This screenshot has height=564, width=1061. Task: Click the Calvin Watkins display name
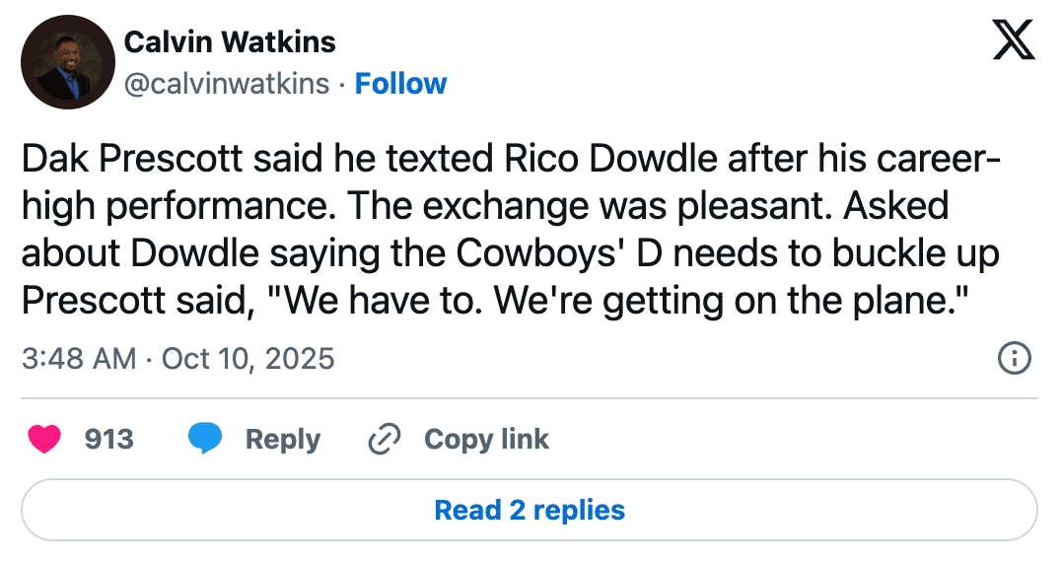[230, 42]
